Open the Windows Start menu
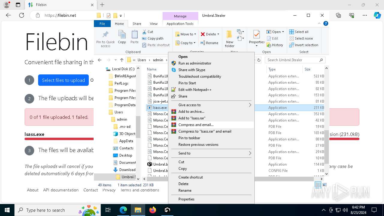This screenshot has width=384, height=216. 7,210
